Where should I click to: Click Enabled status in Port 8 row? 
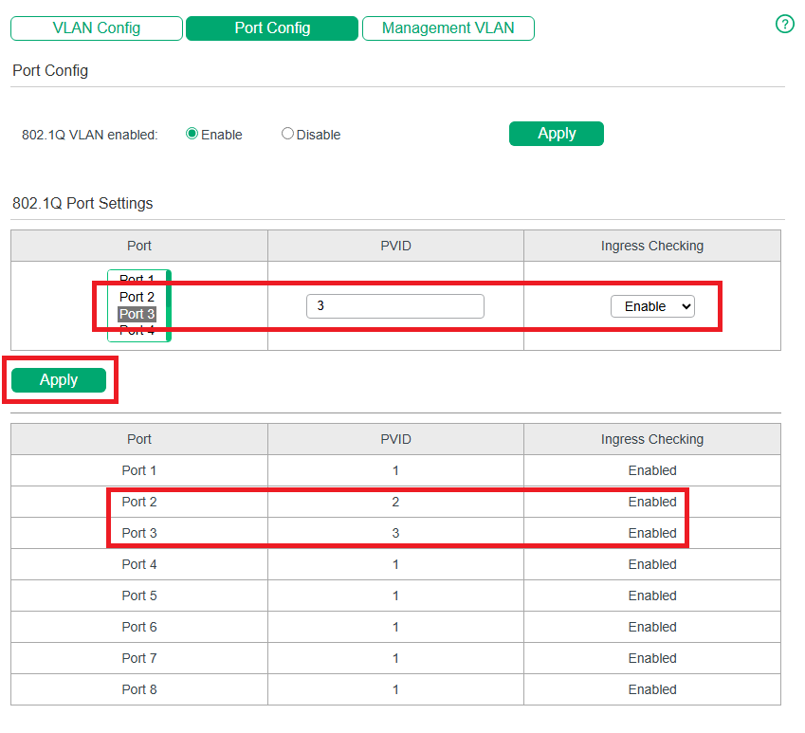coord(652,690)
